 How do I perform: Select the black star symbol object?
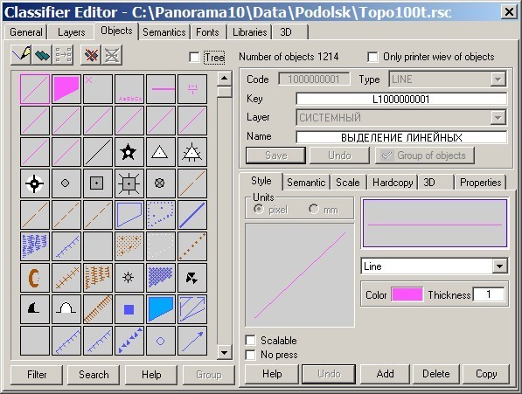click(x=129, y=152)
